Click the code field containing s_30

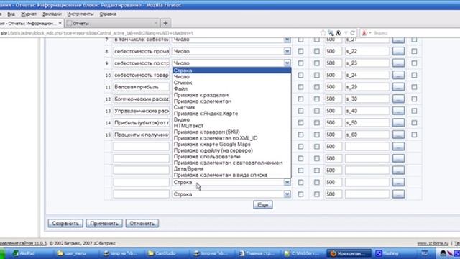pos(367,99)
